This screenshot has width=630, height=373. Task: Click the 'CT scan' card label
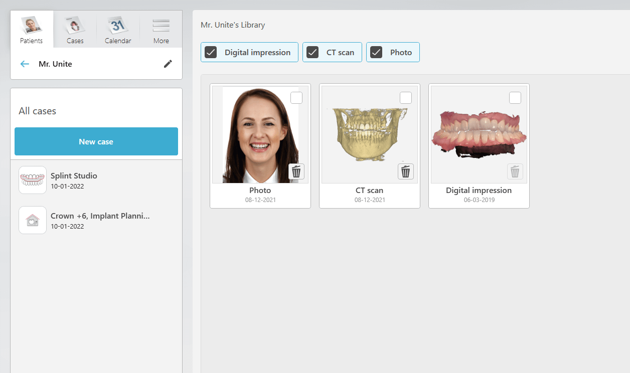pos(370,191)
